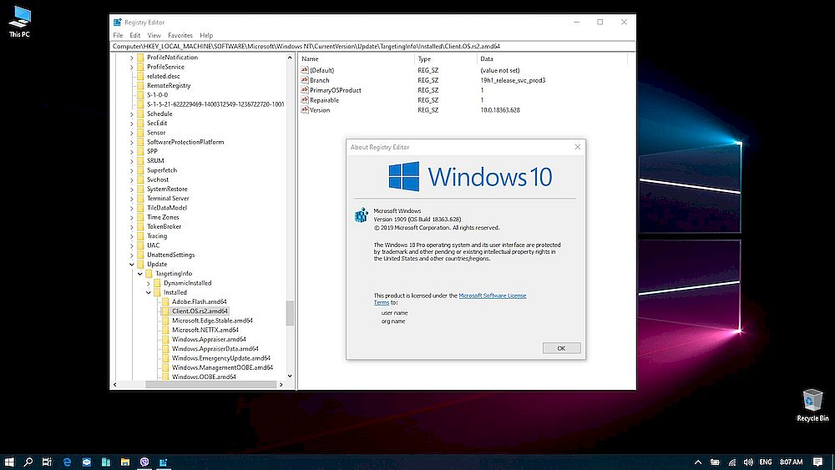This screenshot has height=470, width=835.
Task: Collapse the TargetingInfo key
Action: (140, 274)
